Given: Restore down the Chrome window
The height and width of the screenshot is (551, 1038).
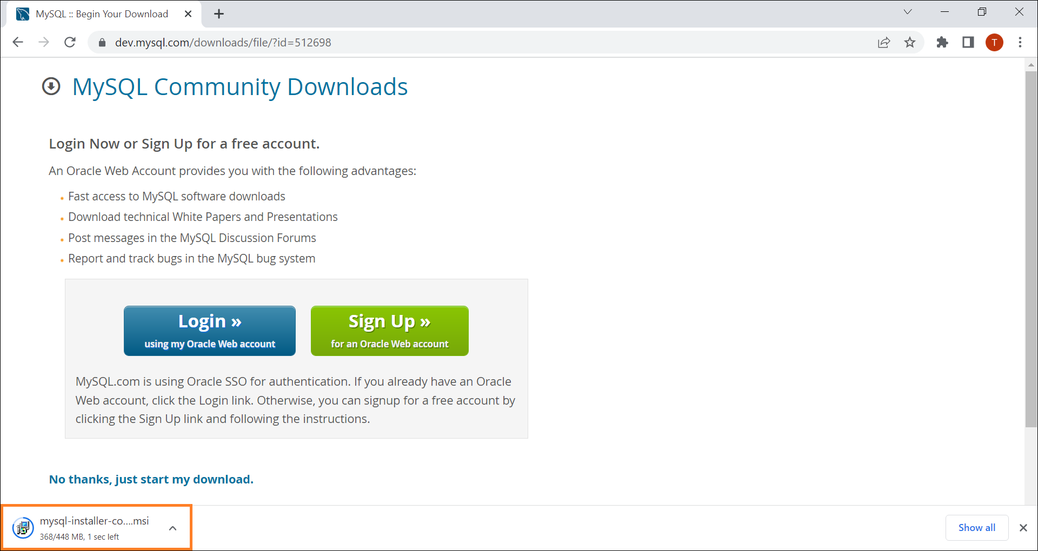Looking at the screenshot, I should point(982,12).
